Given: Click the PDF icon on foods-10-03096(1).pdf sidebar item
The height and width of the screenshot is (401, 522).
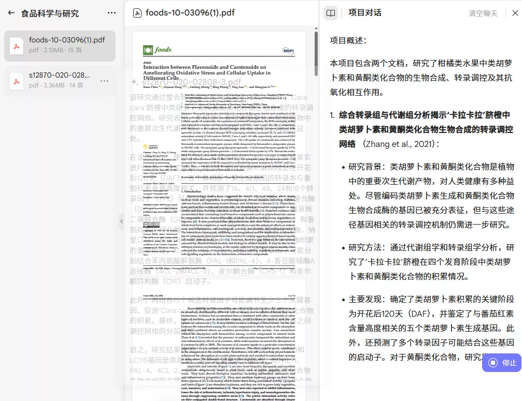Looking at the screenshot, I should 17,46.
